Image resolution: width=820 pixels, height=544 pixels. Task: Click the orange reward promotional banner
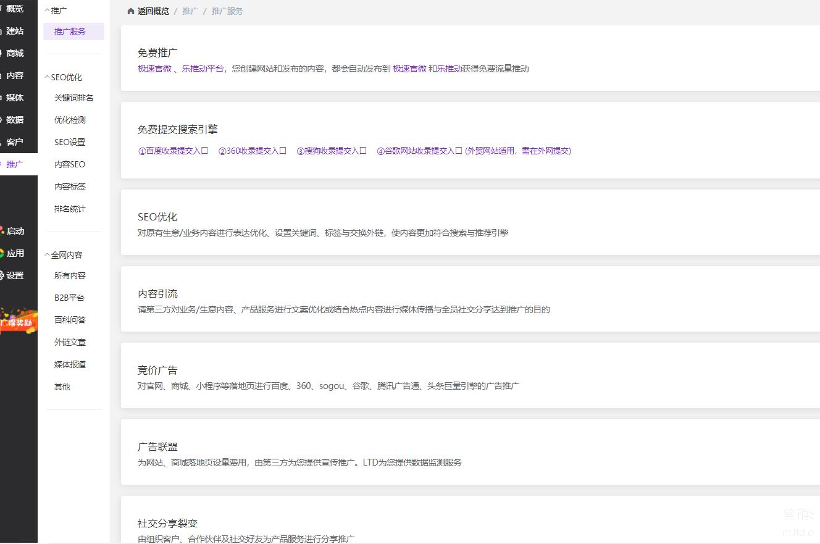(x=17, y=322)
